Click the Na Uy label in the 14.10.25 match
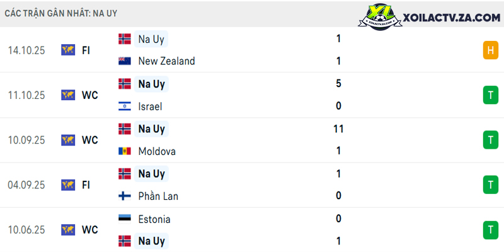504x252 pixels. pos(151,39)
